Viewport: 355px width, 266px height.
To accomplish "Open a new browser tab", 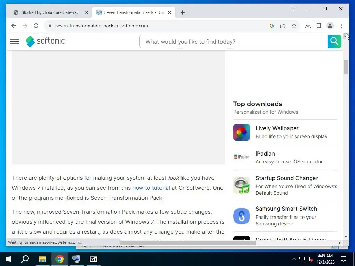I will click(183, 12).
